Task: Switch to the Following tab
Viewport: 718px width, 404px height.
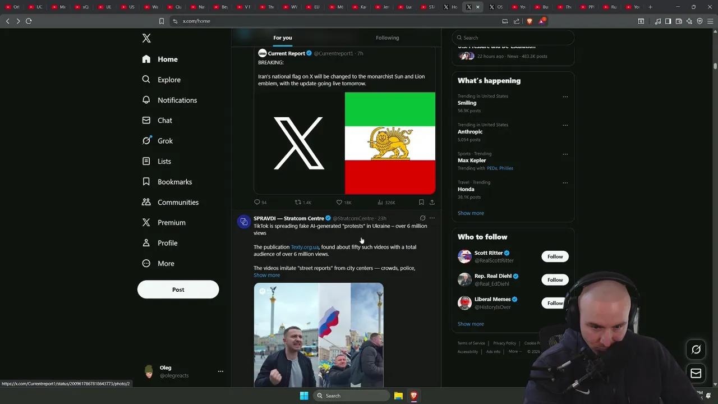Action: (388, 38)
